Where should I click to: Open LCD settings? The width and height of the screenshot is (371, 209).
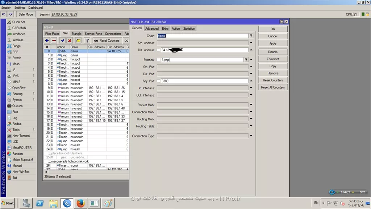(x=15, y=142)
